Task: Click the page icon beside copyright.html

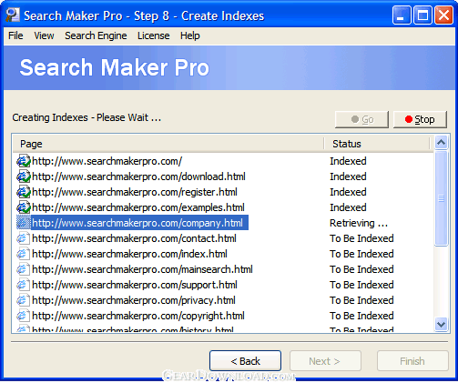Action: click(x=24, y=316)
